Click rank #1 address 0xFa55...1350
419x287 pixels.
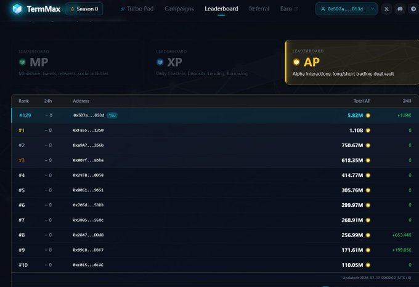coord(88,131)
